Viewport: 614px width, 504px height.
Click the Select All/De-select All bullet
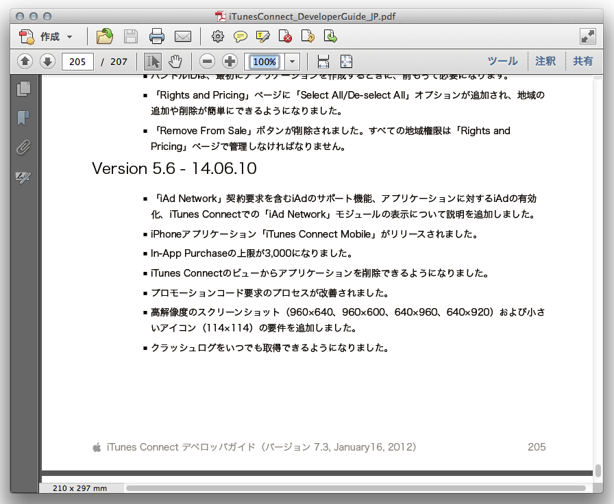coord(347,103)
